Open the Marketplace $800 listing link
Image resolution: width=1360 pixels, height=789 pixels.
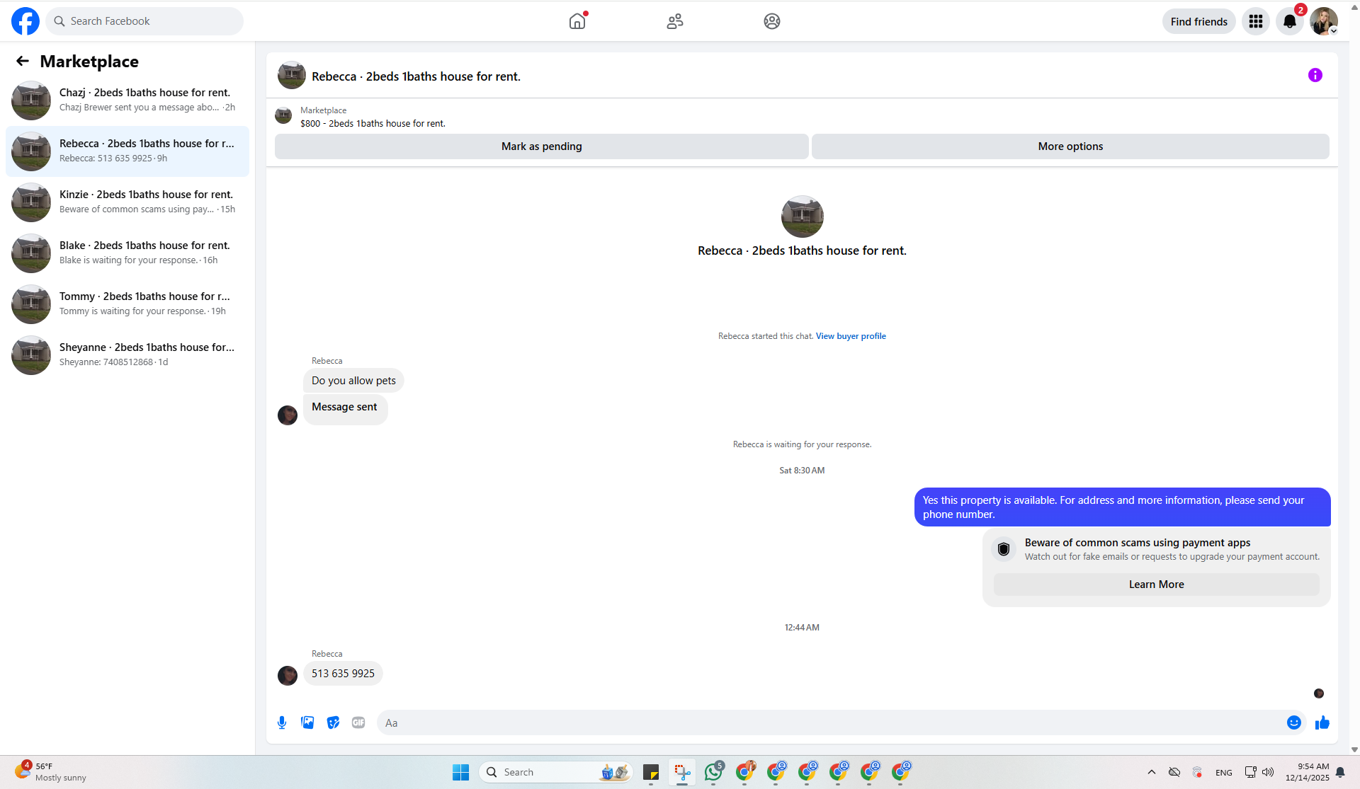coord(373,123)
